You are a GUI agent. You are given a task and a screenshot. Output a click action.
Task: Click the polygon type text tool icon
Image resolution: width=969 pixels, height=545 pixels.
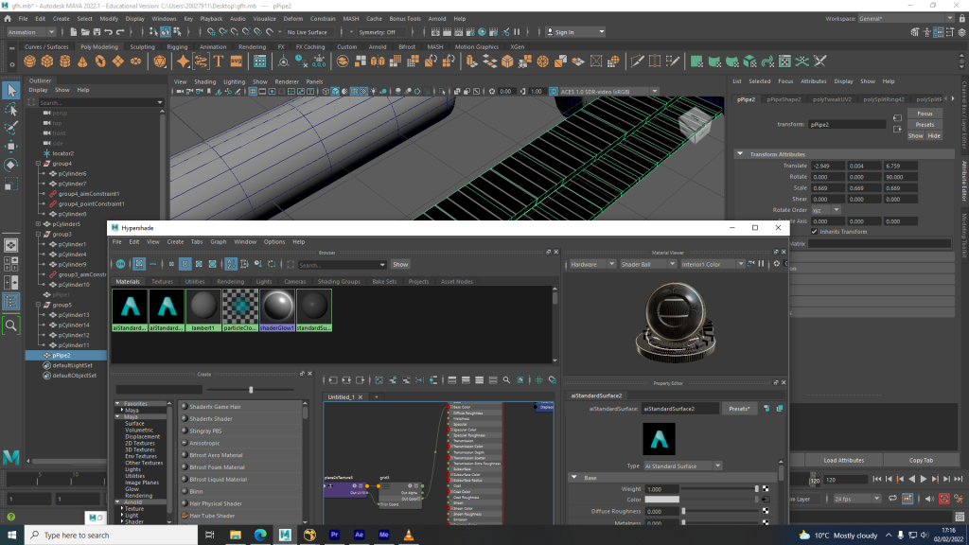pyautogui.click(x=219, y=62)
